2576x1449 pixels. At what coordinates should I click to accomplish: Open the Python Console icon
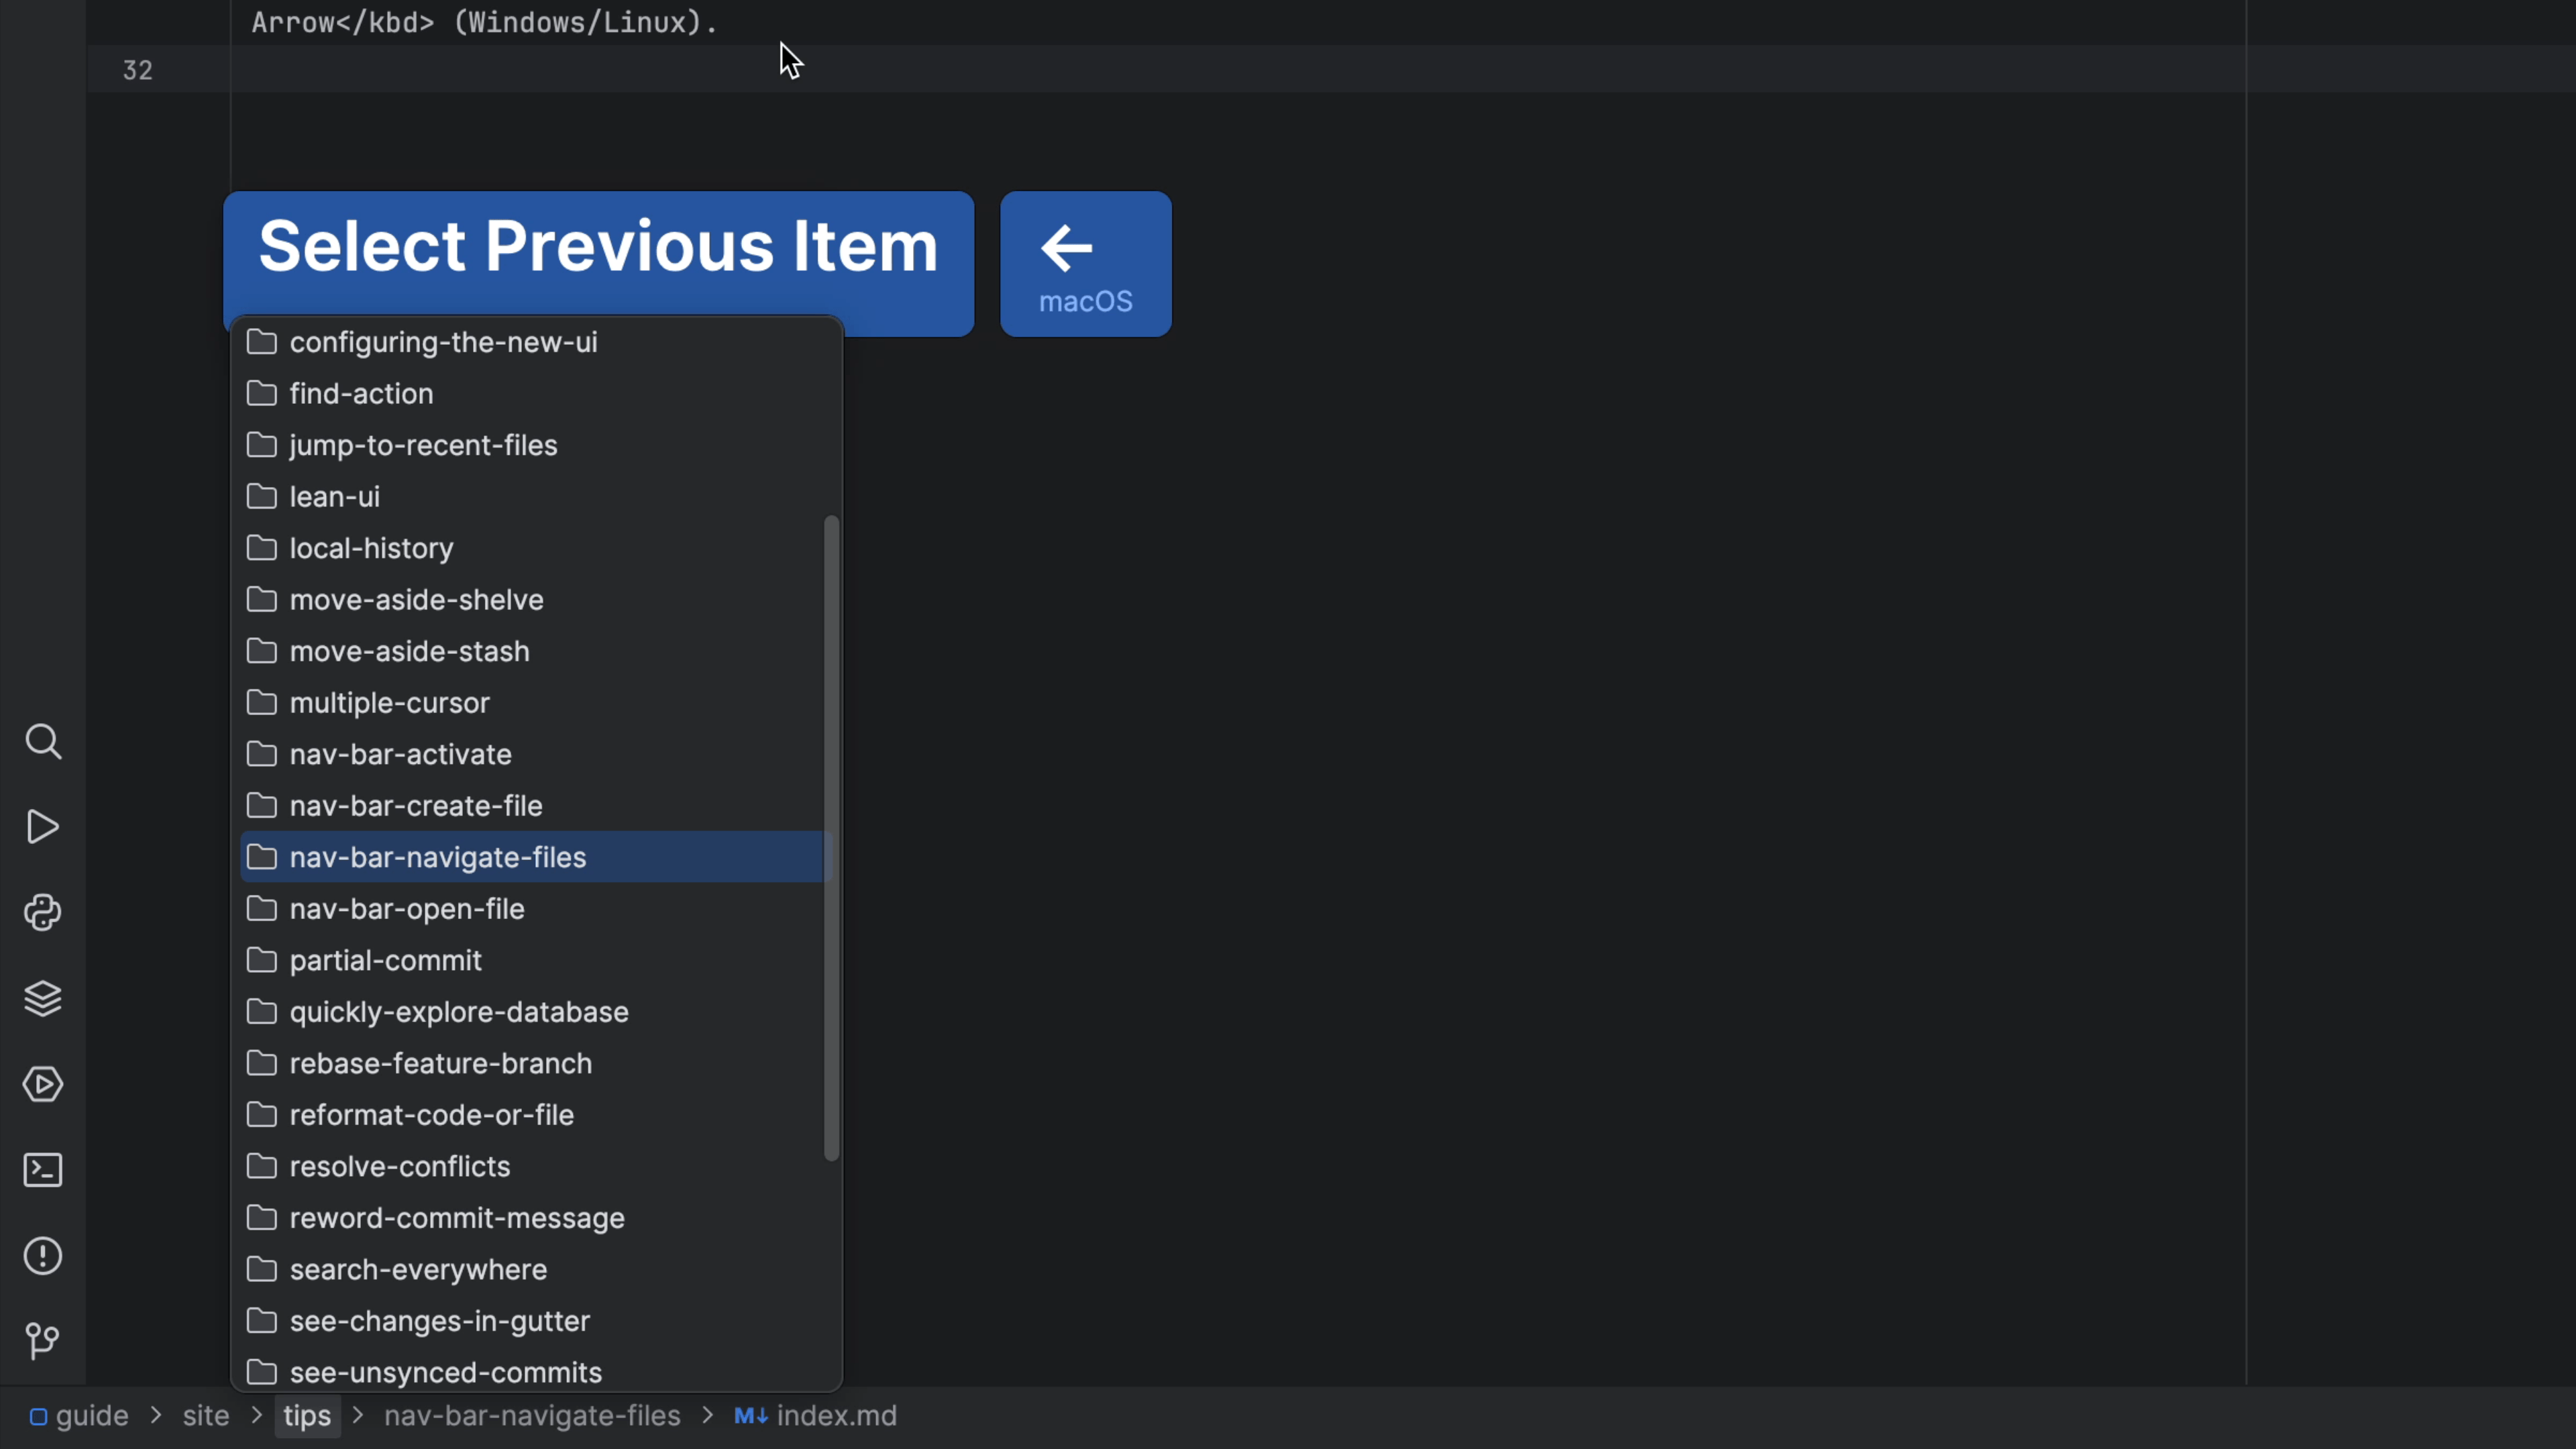(x=43, y=913)
